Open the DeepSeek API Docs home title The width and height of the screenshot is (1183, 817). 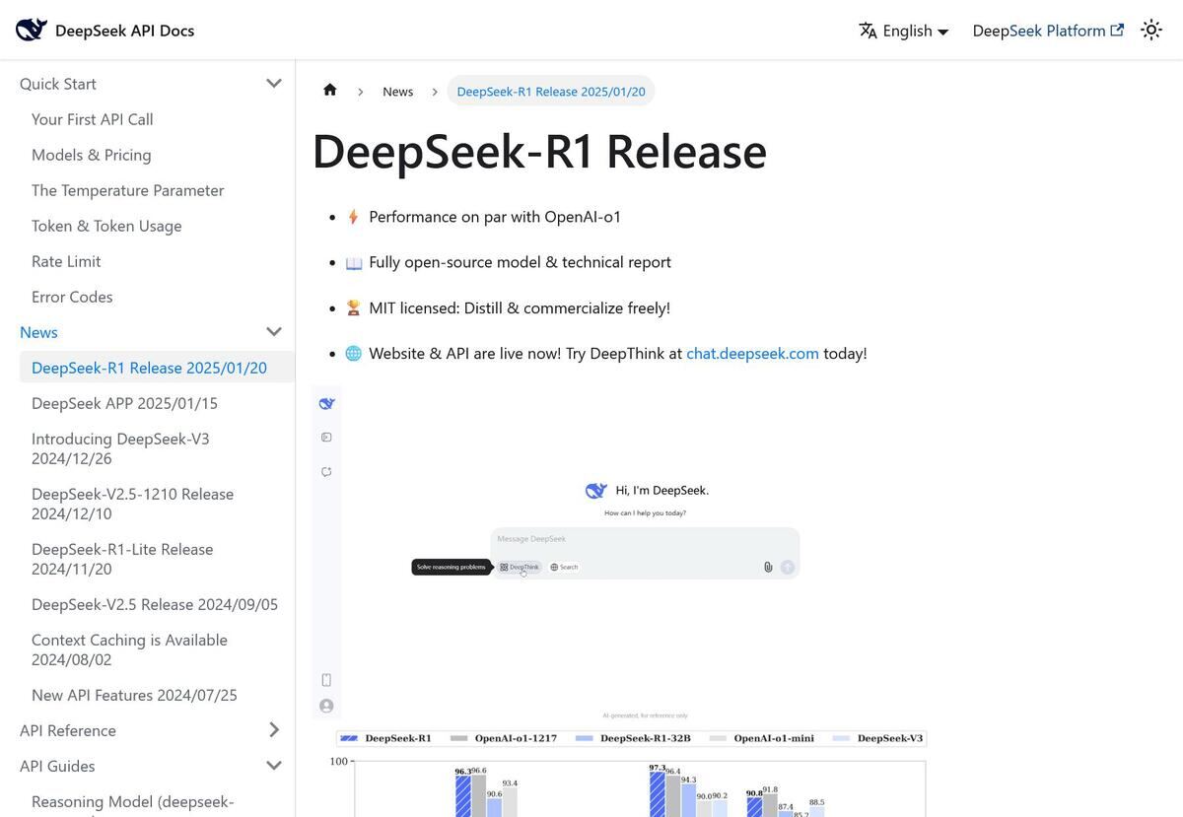124,31
